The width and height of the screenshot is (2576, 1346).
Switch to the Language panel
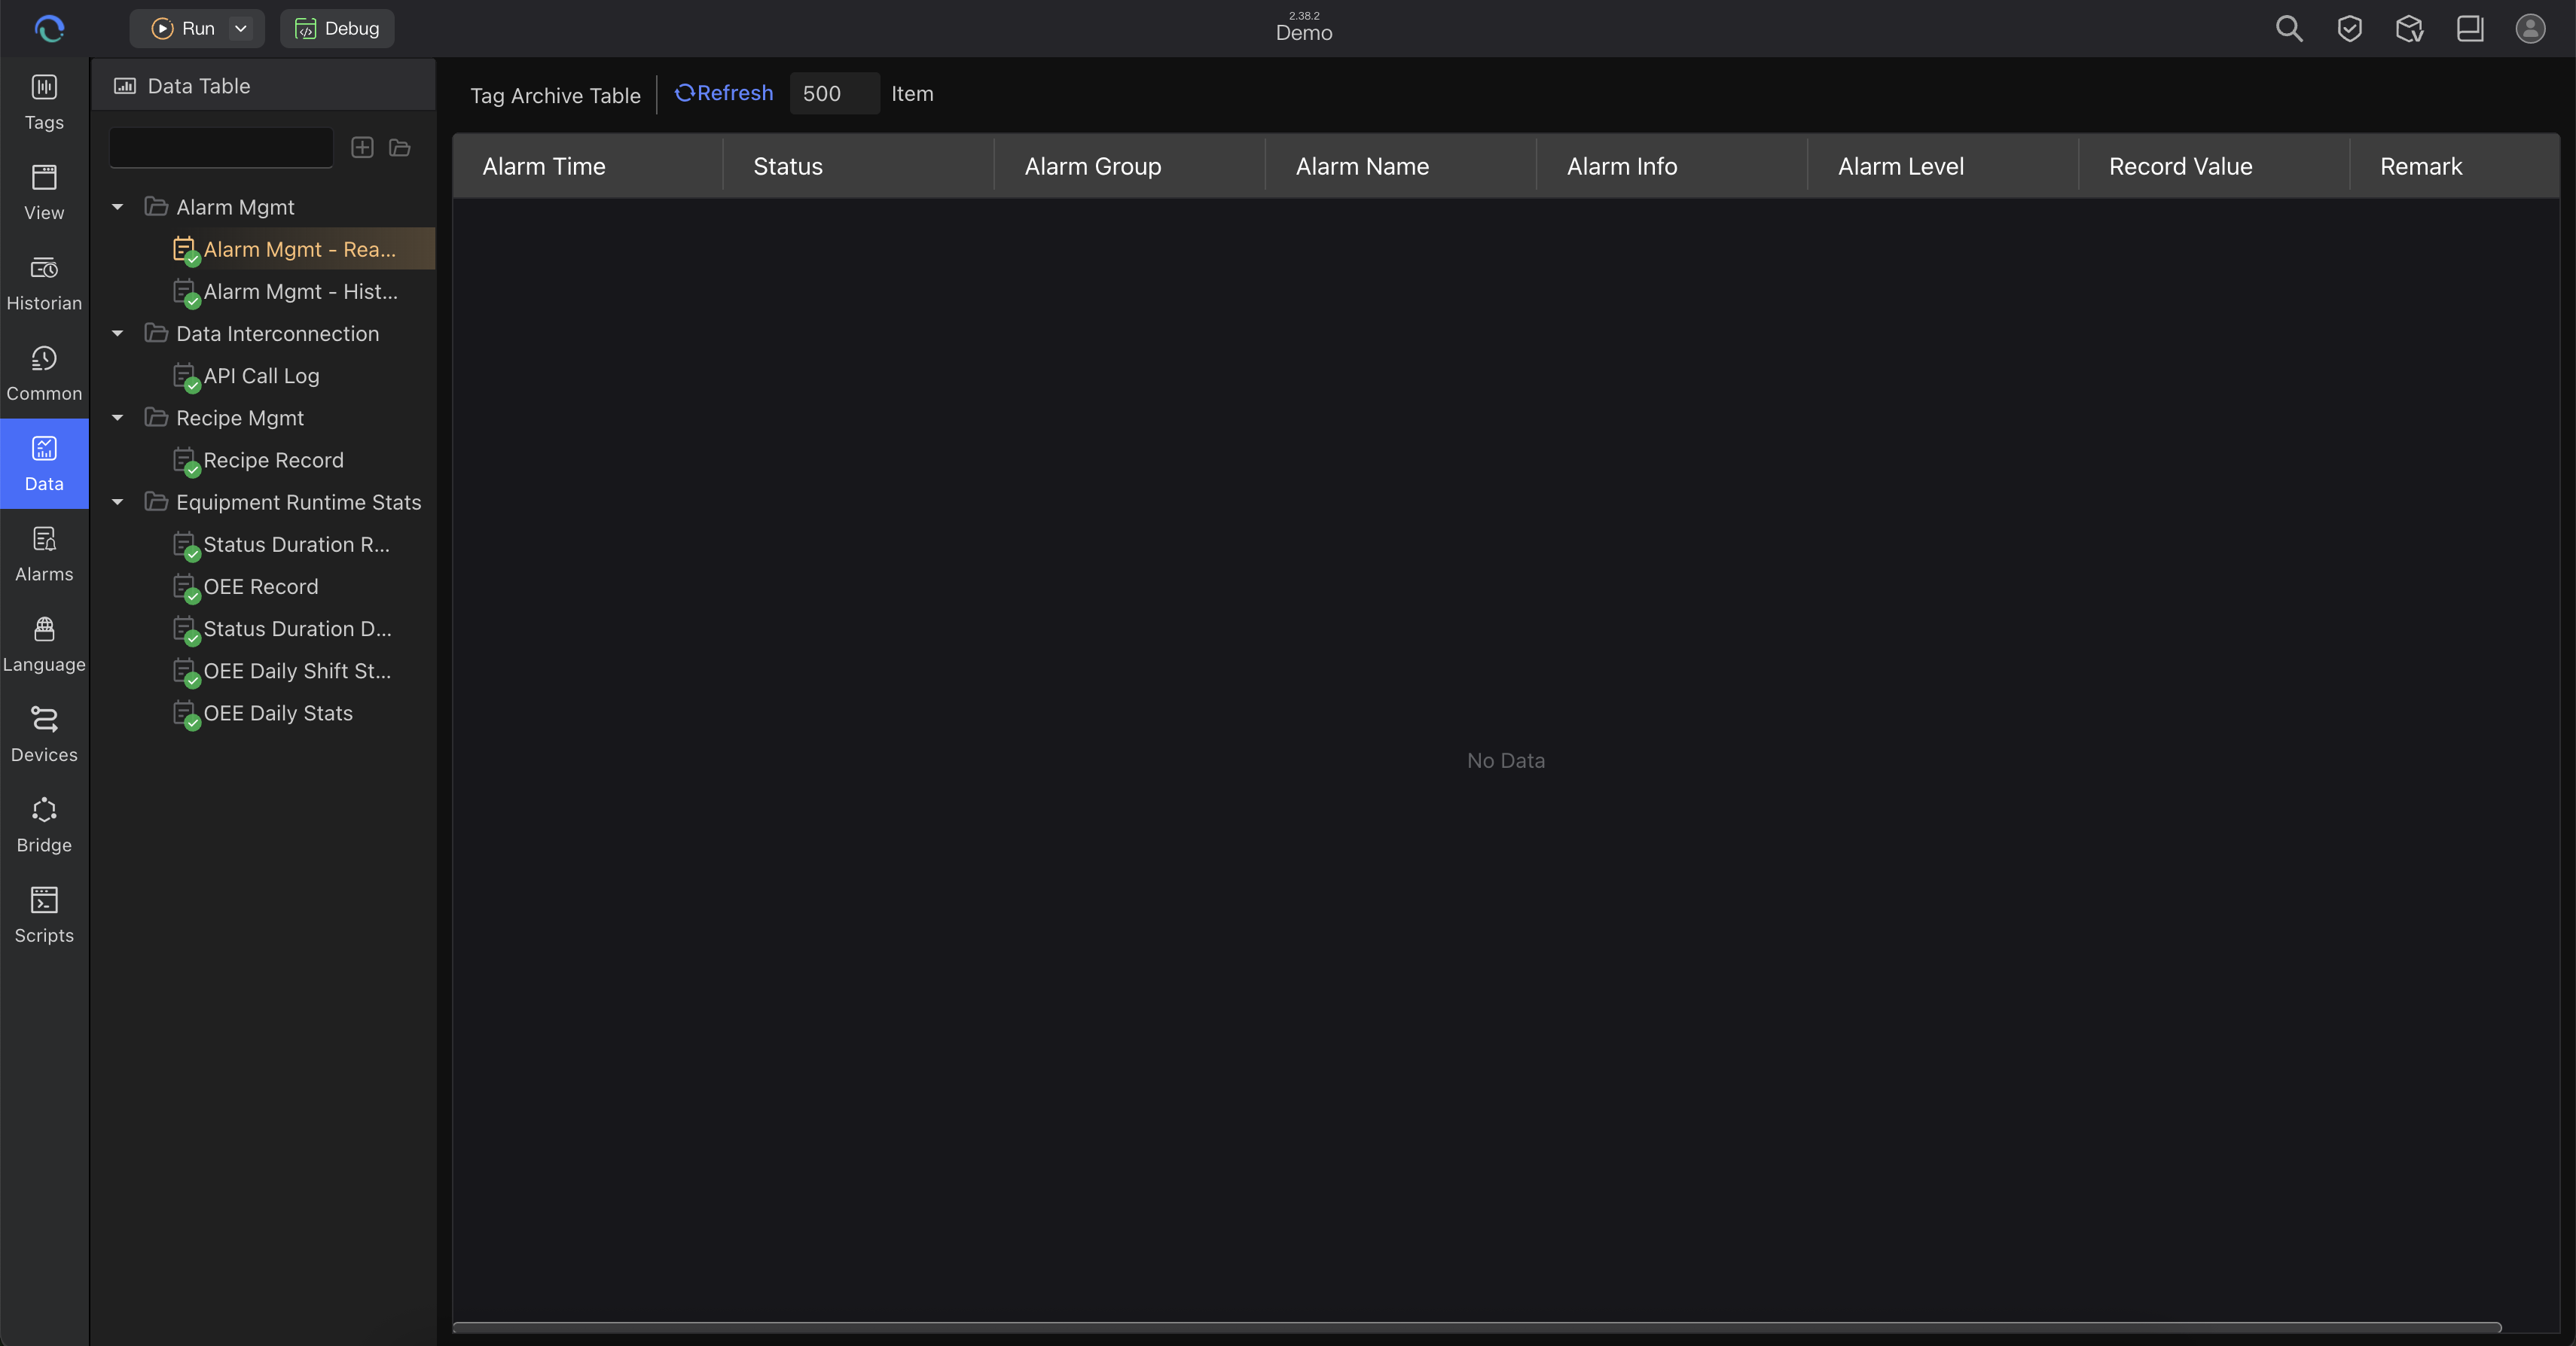click(44, 643)
